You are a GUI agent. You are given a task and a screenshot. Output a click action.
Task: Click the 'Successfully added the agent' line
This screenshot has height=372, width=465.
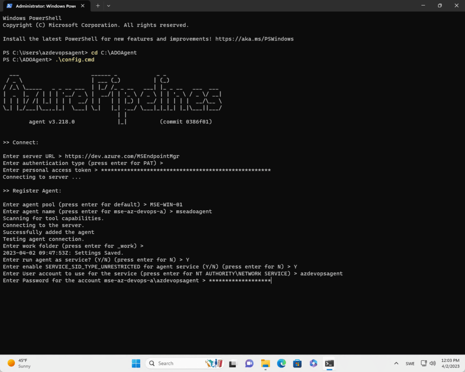(49, 232)
